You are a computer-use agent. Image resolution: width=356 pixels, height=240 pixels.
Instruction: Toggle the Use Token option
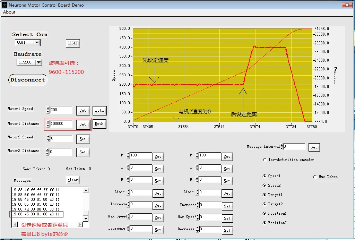click(x=315, y=177)
